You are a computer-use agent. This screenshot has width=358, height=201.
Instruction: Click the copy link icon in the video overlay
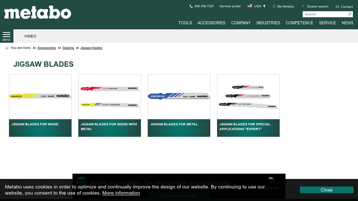271,180
